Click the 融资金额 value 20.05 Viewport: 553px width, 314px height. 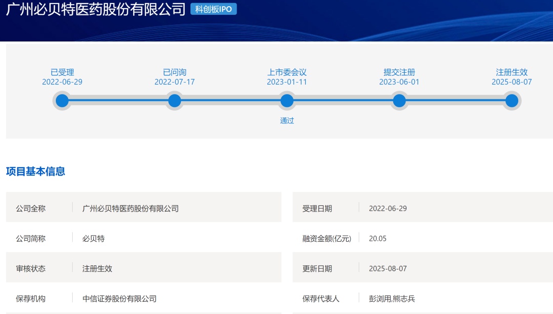(377, 238)
